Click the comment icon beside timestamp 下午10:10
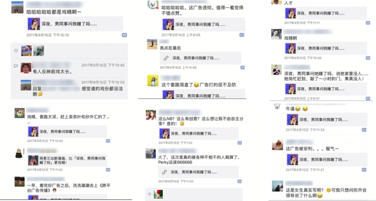Viewport: 376px width, 201px height. pos(124,35)
